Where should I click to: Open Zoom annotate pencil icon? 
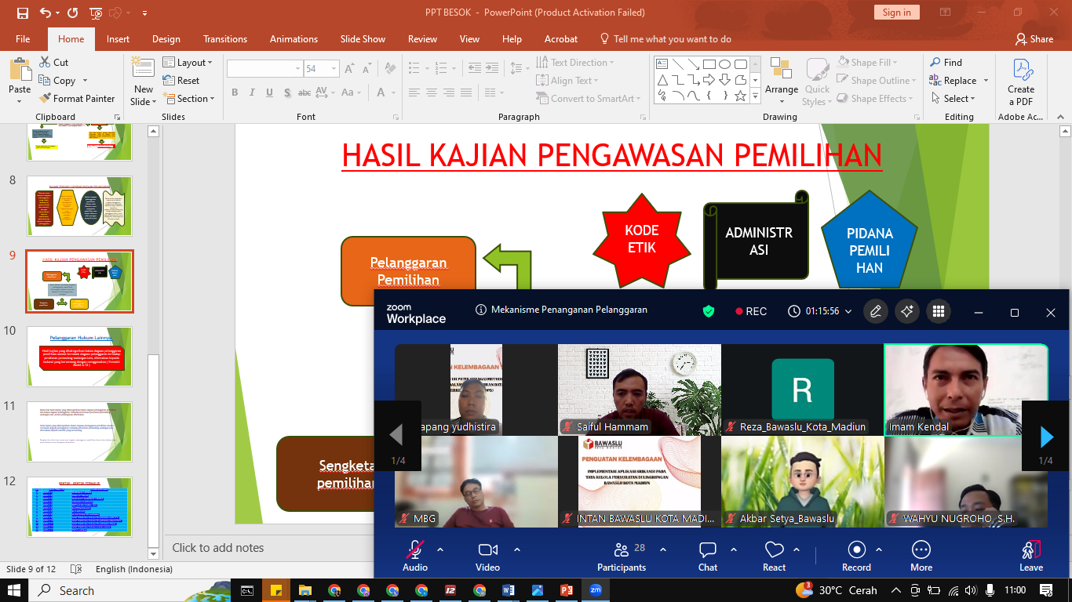[876, 311]
